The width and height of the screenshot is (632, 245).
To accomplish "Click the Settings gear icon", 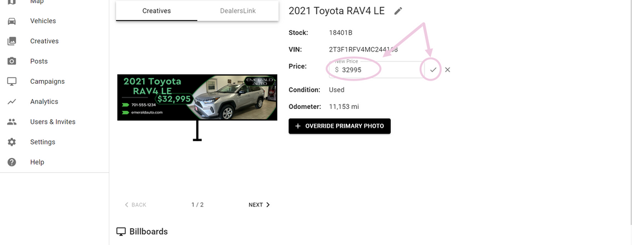I will [12, 142].
